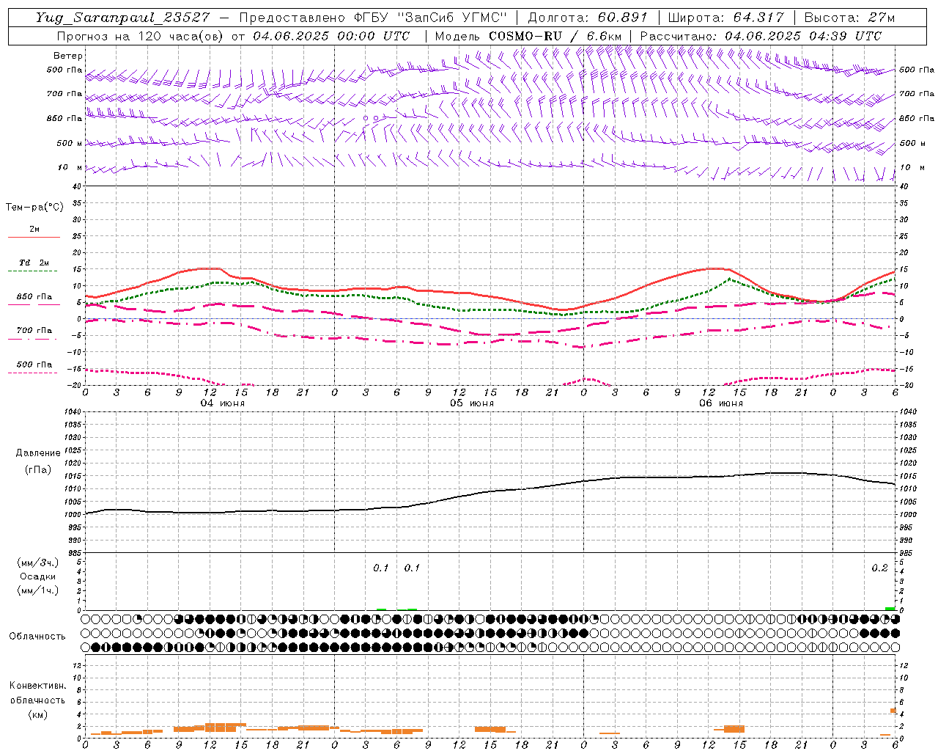Click the (км) unit under convective cloud label
The image size is (938, 751).
[37, 714]
